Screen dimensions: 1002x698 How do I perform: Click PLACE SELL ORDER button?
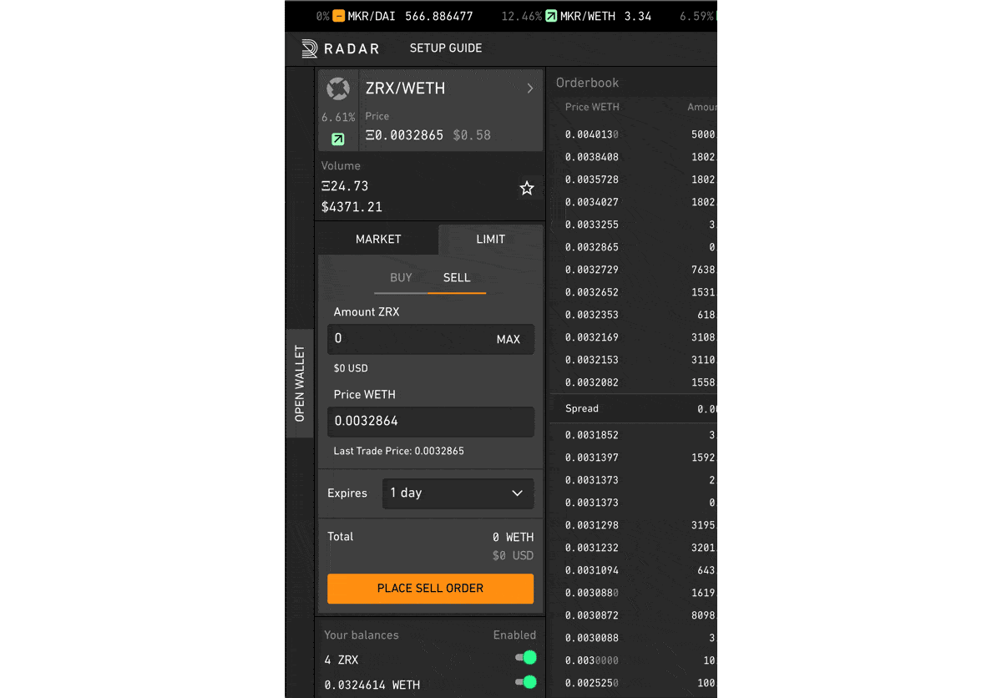(x=430, y=589)
